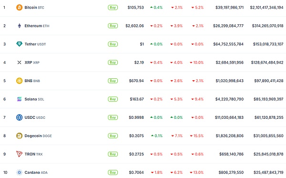
Task: Buy Ethereum using its Buy button
Action: pyautogui.click(x=112, y=26)
